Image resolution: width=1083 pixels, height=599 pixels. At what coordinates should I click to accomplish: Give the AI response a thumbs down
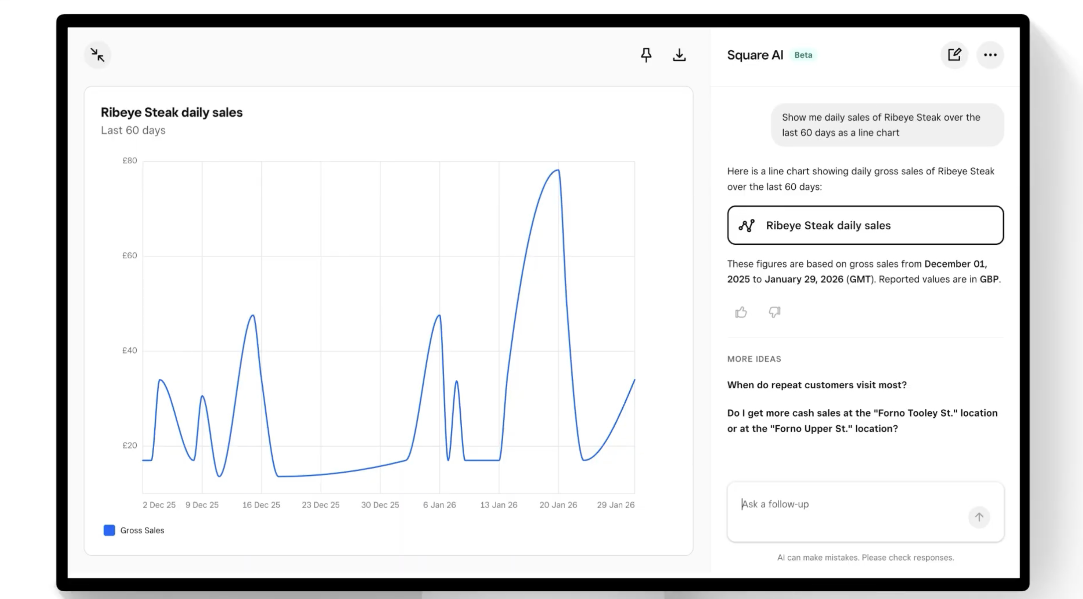774,312
